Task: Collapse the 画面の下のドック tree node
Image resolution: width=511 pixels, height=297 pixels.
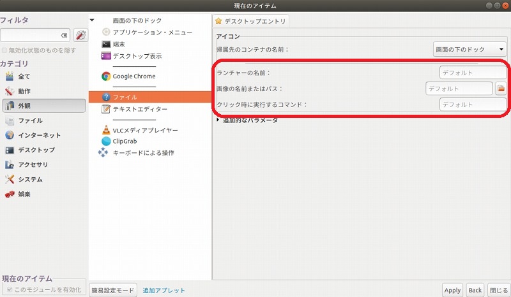Action: click(92, 20)
